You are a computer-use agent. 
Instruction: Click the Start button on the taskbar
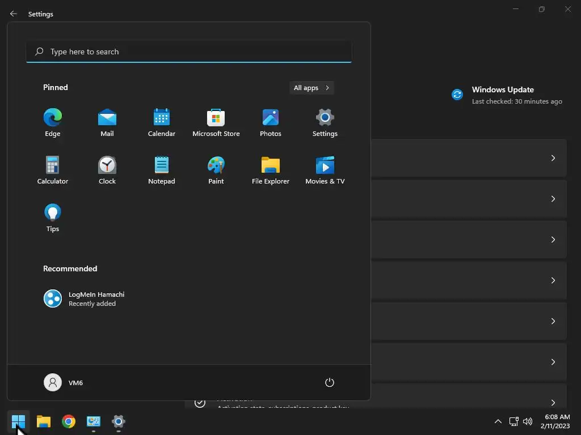18,421
